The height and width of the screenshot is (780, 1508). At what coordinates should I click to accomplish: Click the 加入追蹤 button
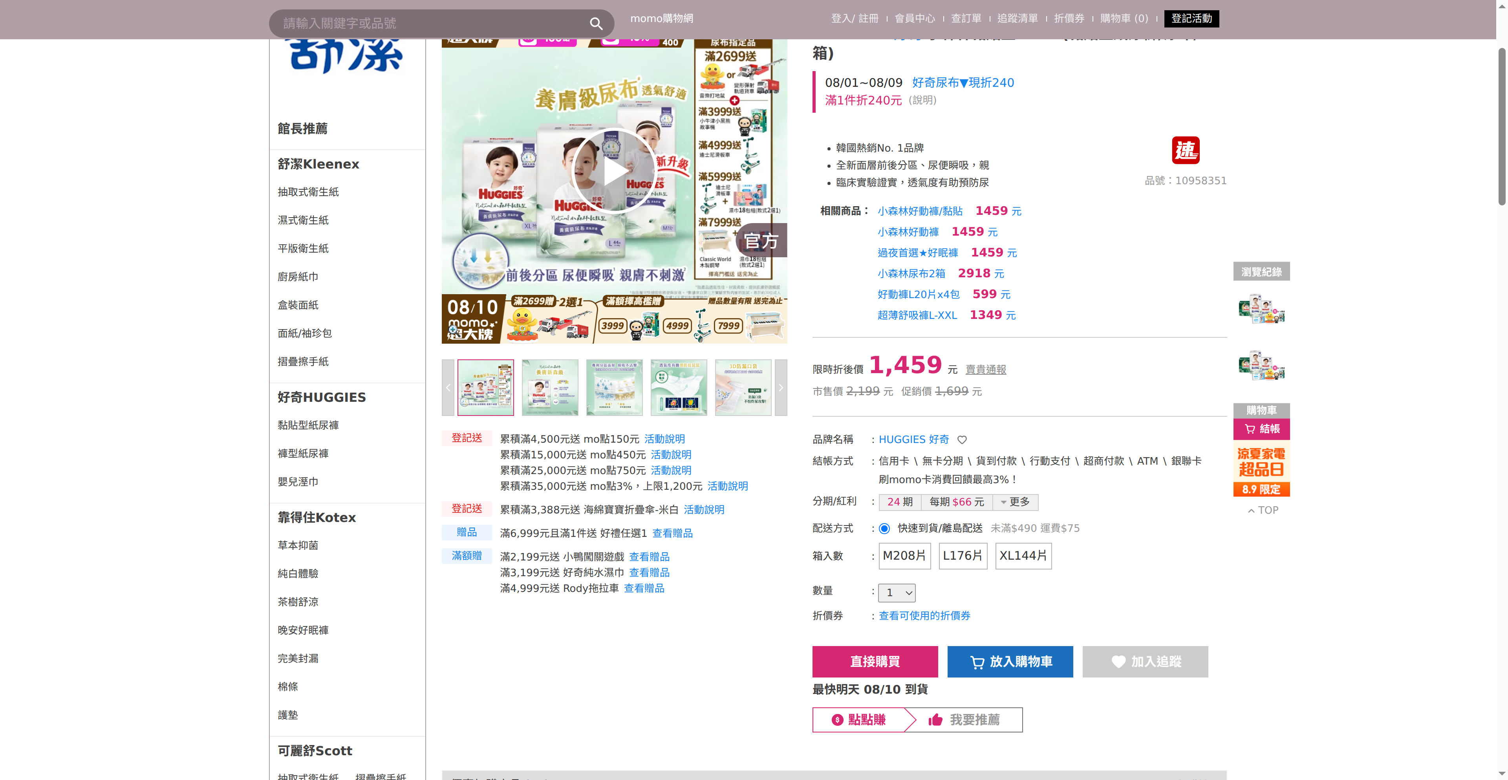pyautogui.click(x=1145, y=662)
